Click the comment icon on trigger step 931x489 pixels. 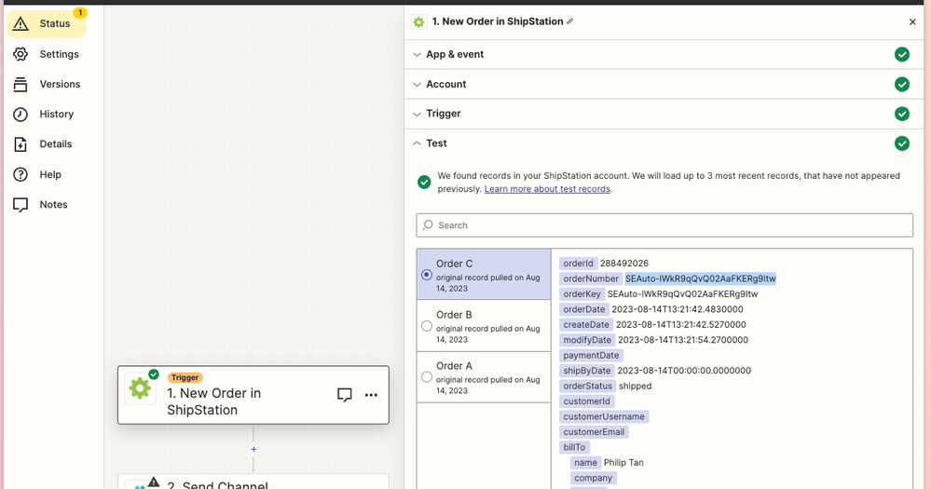pos(344,395)
